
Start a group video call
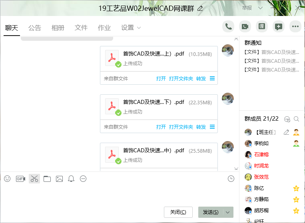[245, 26]
